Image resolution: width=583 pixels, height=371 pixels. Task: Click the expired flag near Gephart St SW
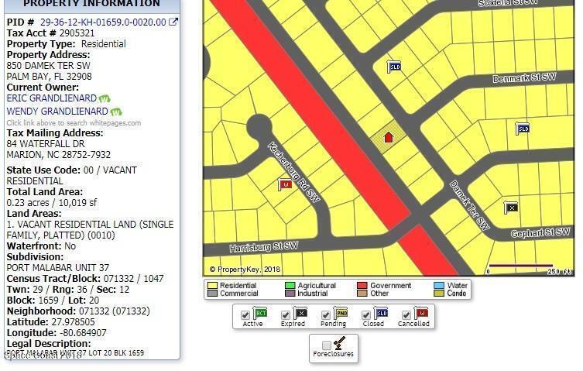[x=511, y=208]
